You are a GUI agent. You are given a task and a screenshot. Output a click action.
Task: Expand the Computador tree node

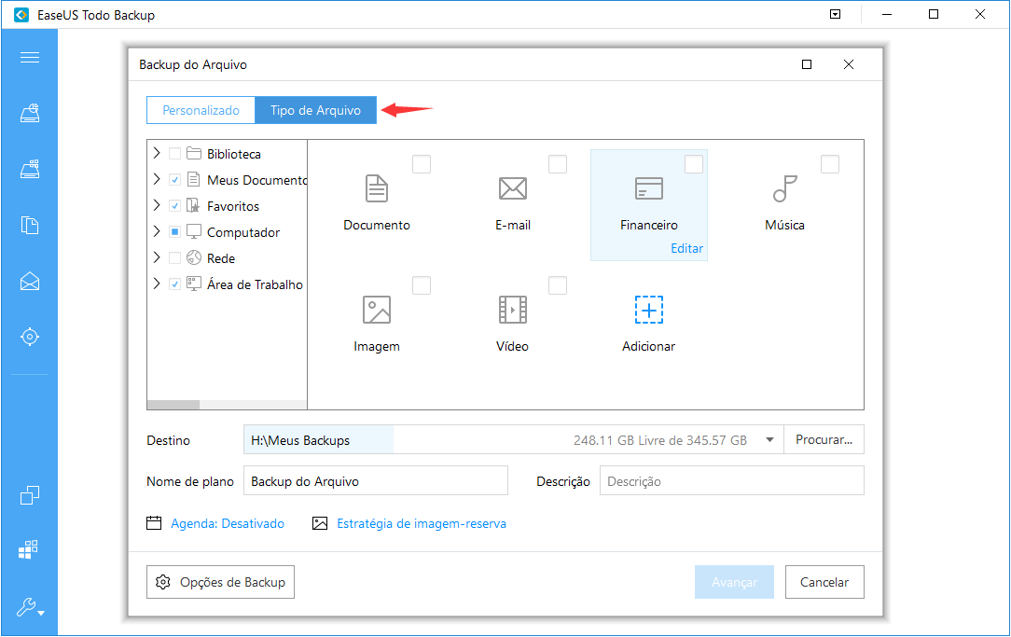157,230
